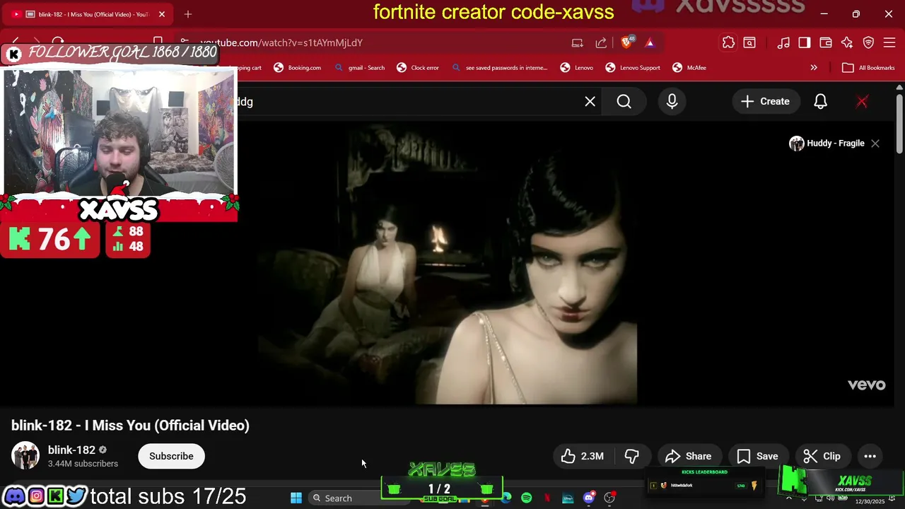The height and width of the screenshot is (509, 905).
Task: Open the Lenovo bookmark
Action: click(x=577, y=68)
